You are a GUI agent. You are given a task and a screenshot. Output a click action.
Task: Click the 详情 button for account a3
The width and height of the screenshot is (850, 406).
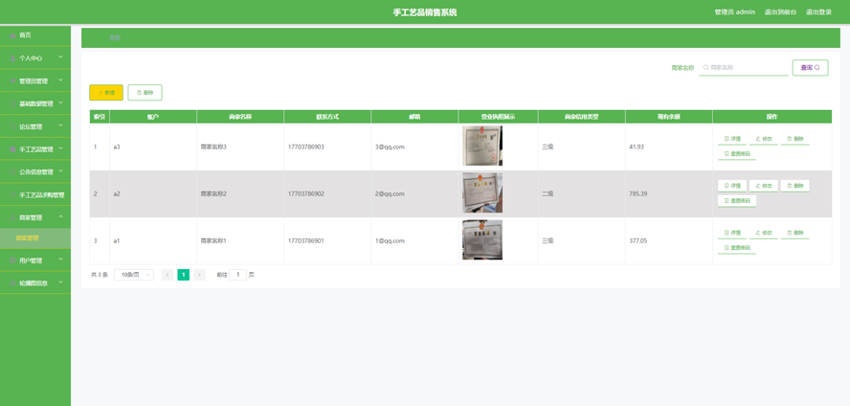click(732, 139)
